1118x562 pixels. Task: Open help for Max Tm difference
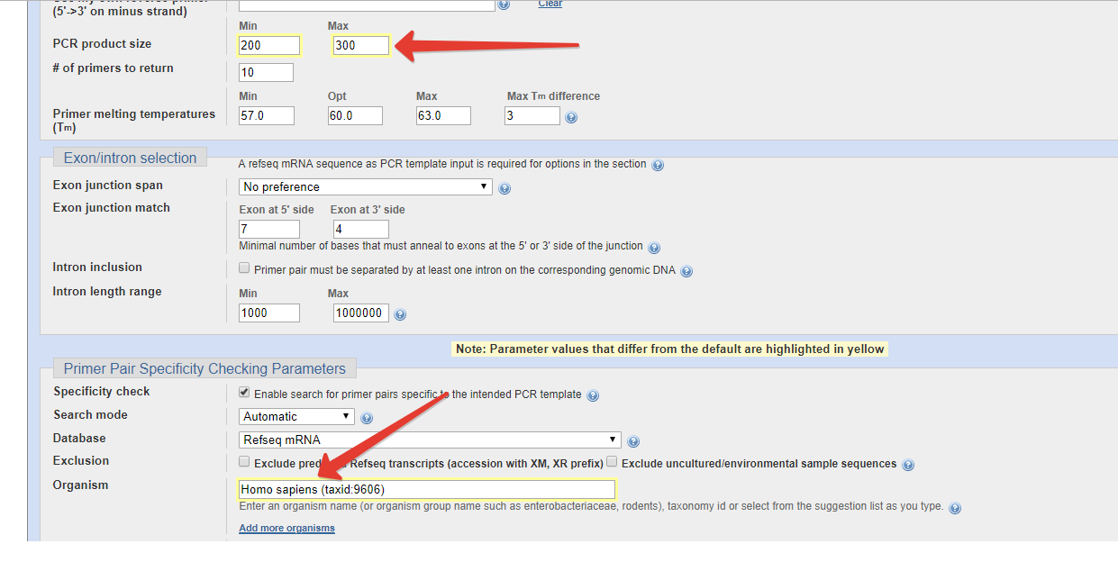coord(571,117)
